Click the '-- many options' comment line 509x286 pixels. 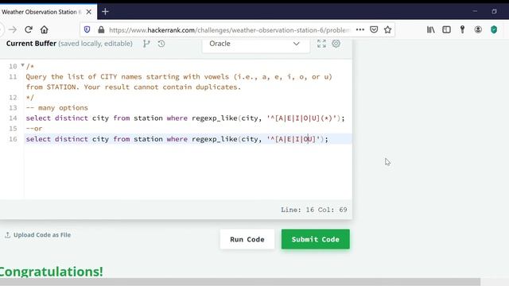(56, 108)
